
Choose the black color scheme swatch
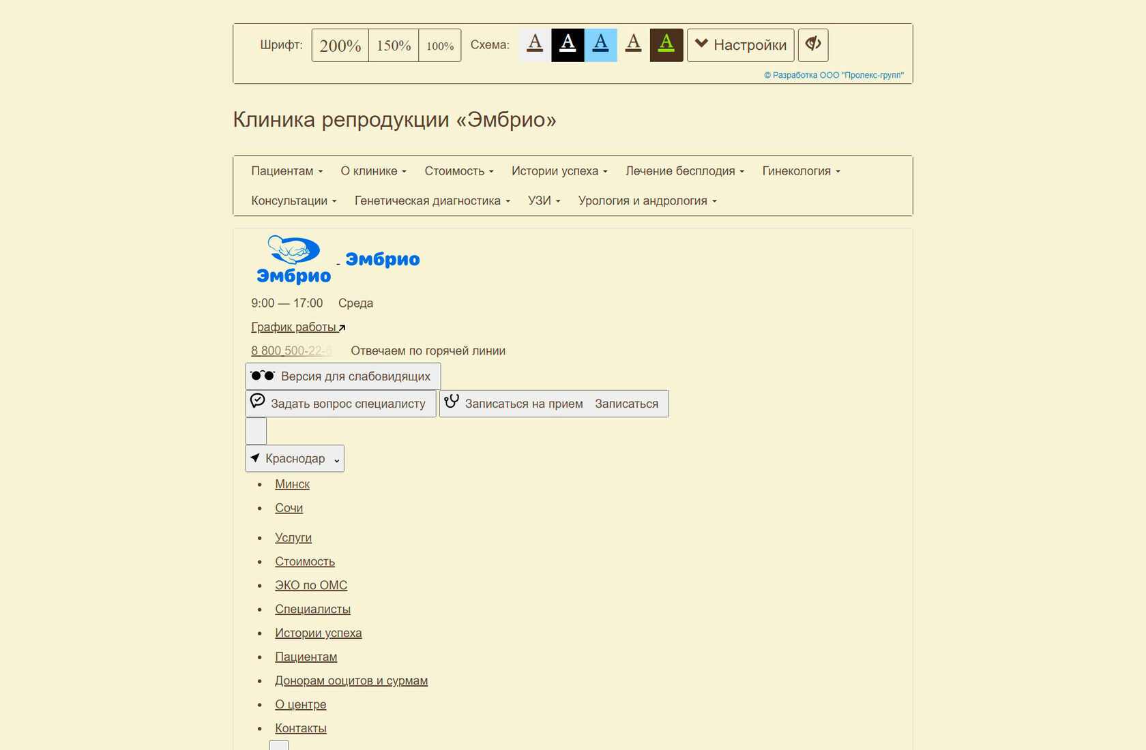(x=568, y=45)
